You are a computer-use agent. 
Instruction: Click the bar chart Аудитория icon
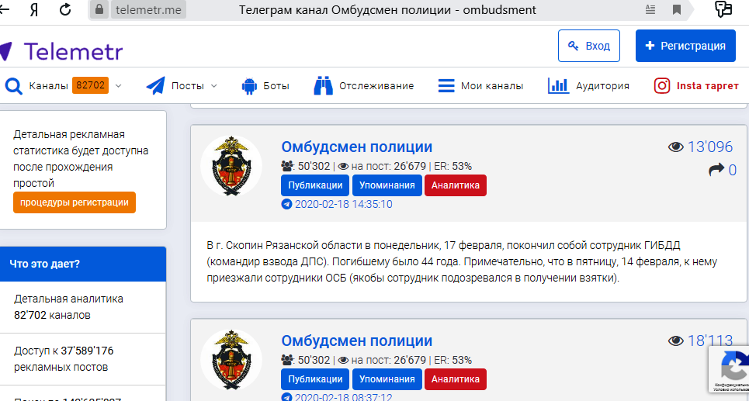[x=558, y=86]
